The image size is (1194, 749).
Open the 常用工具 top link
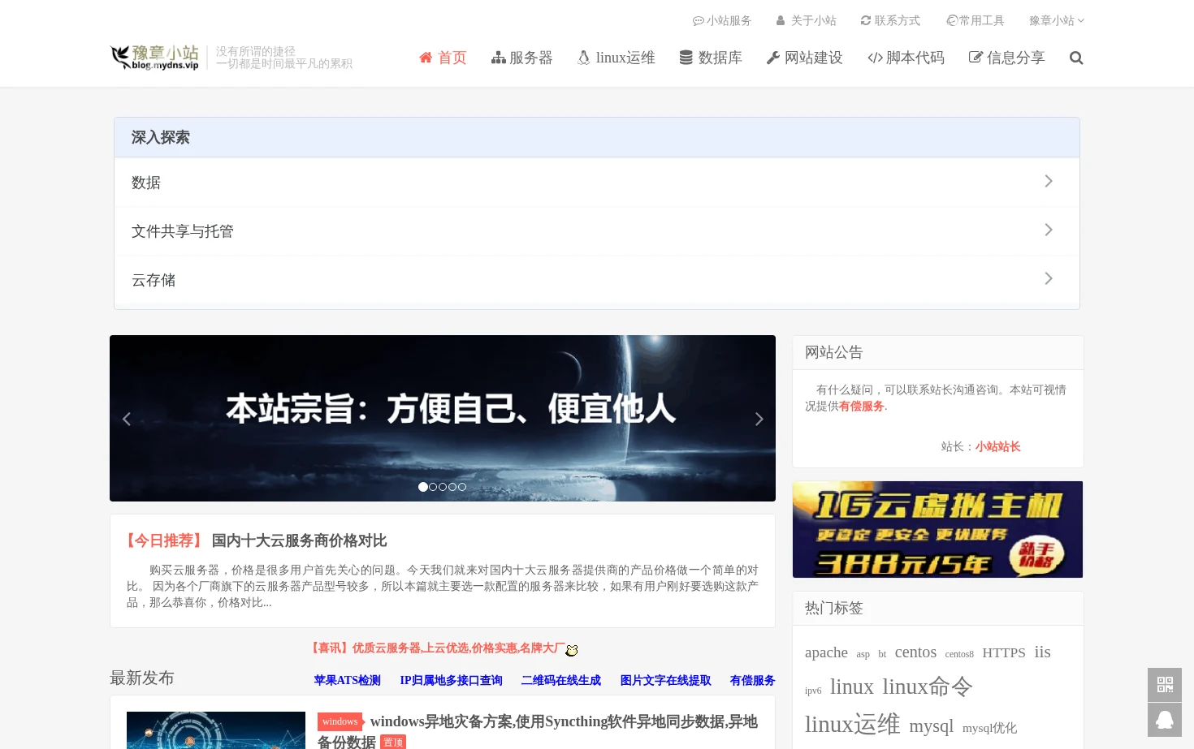click(x=976, y=21)
